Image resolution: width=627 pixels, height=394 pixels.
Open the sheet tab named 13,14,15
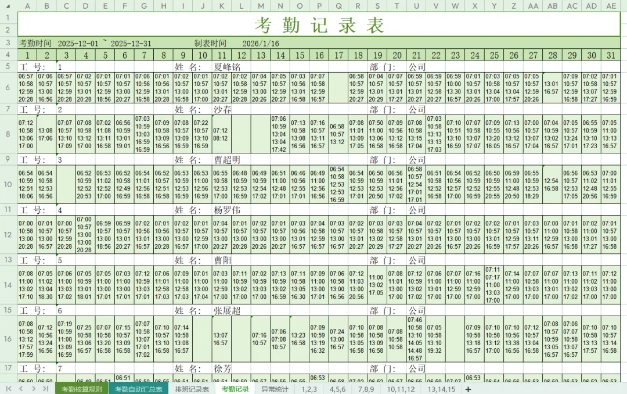pos(441,389)
